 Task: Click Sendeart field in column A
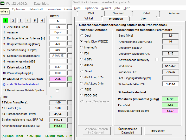click(58, 55)
